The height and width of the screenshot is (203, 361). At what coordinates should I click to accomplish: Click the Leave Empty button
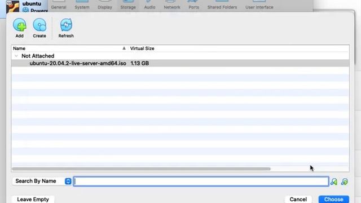tap(33, 199)
